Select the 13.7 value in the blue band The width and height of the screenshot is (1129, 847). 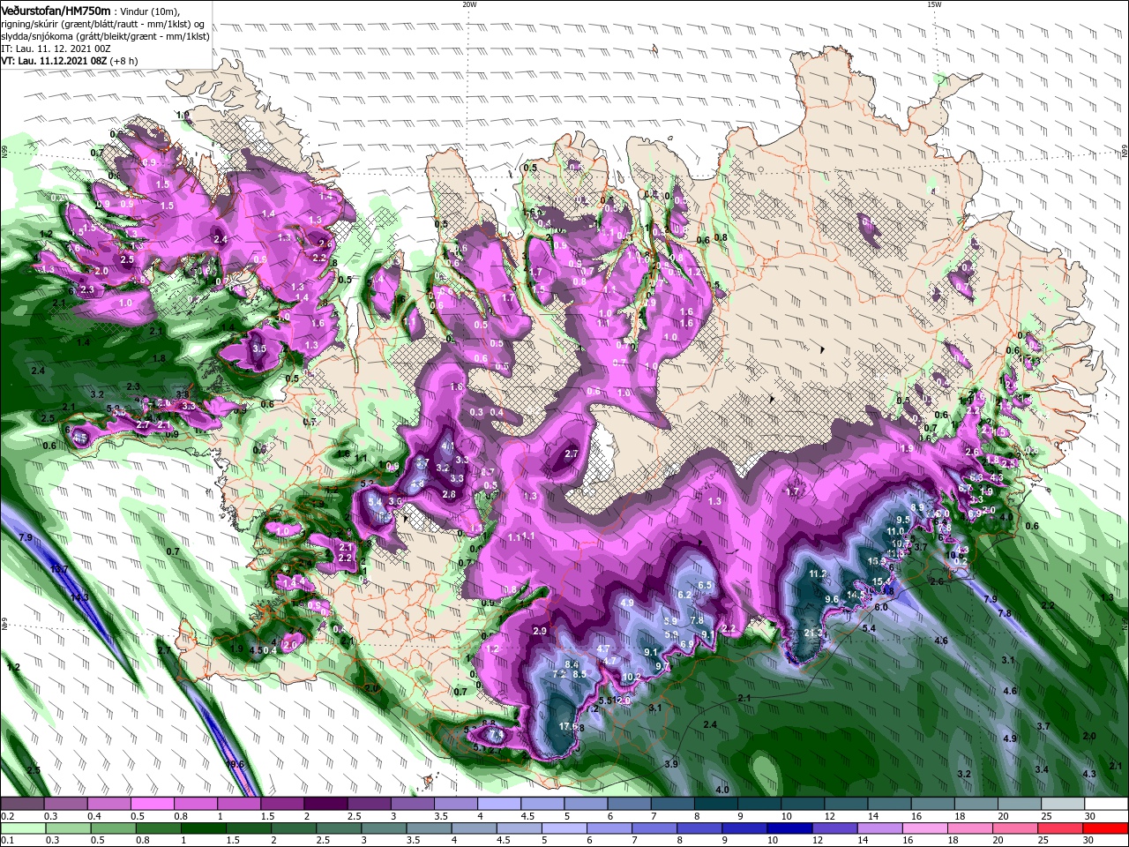[x=59, y=570]
